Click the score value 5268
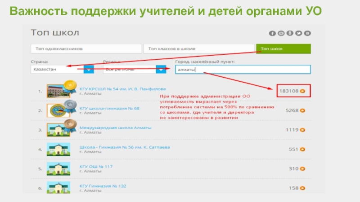 (x=292, y=110)
